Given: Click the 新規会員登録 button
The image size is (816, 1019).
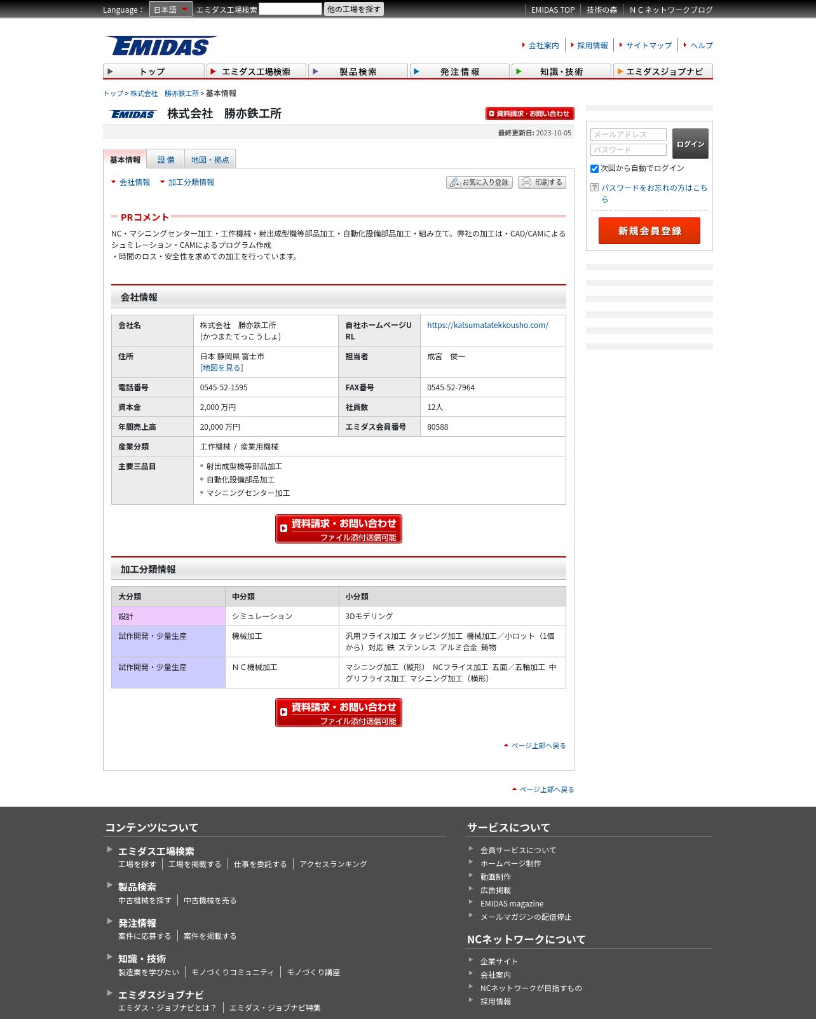Looking at the screenshot, I should point(649,231).
